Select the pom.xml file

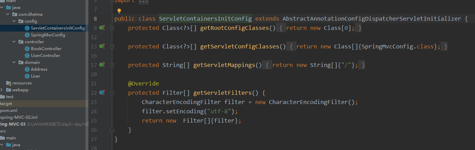[x=9, y=111]
